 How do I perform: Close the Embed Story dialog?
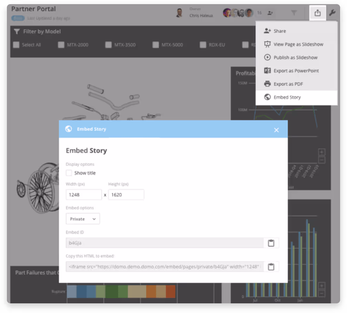276,130
